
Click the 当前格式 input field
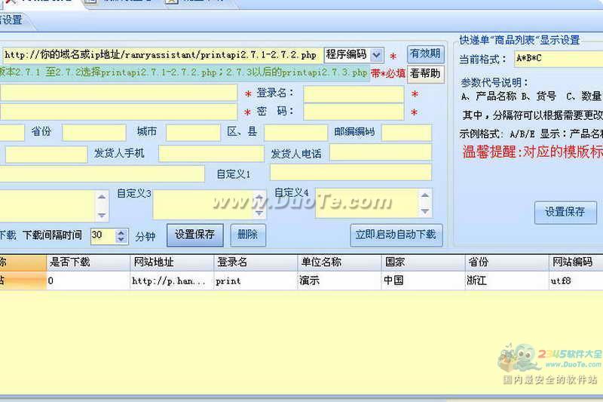[559, 59]
